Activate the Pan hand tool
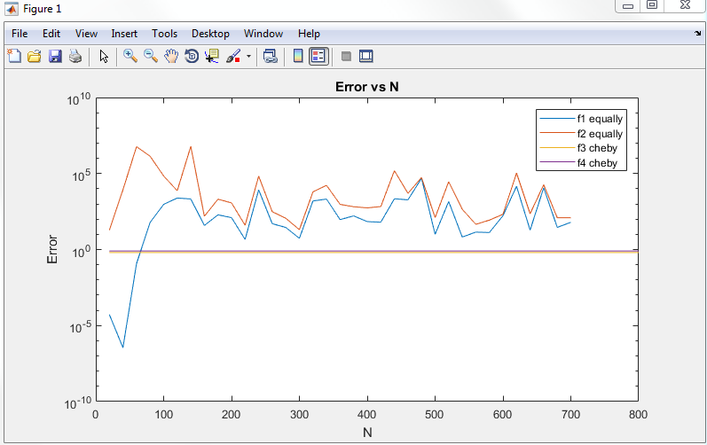 (171, 56)
